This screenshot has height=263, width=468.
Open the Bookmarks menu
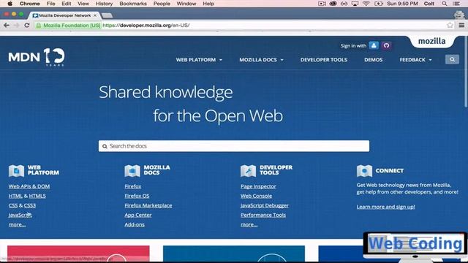coord(133,4)
